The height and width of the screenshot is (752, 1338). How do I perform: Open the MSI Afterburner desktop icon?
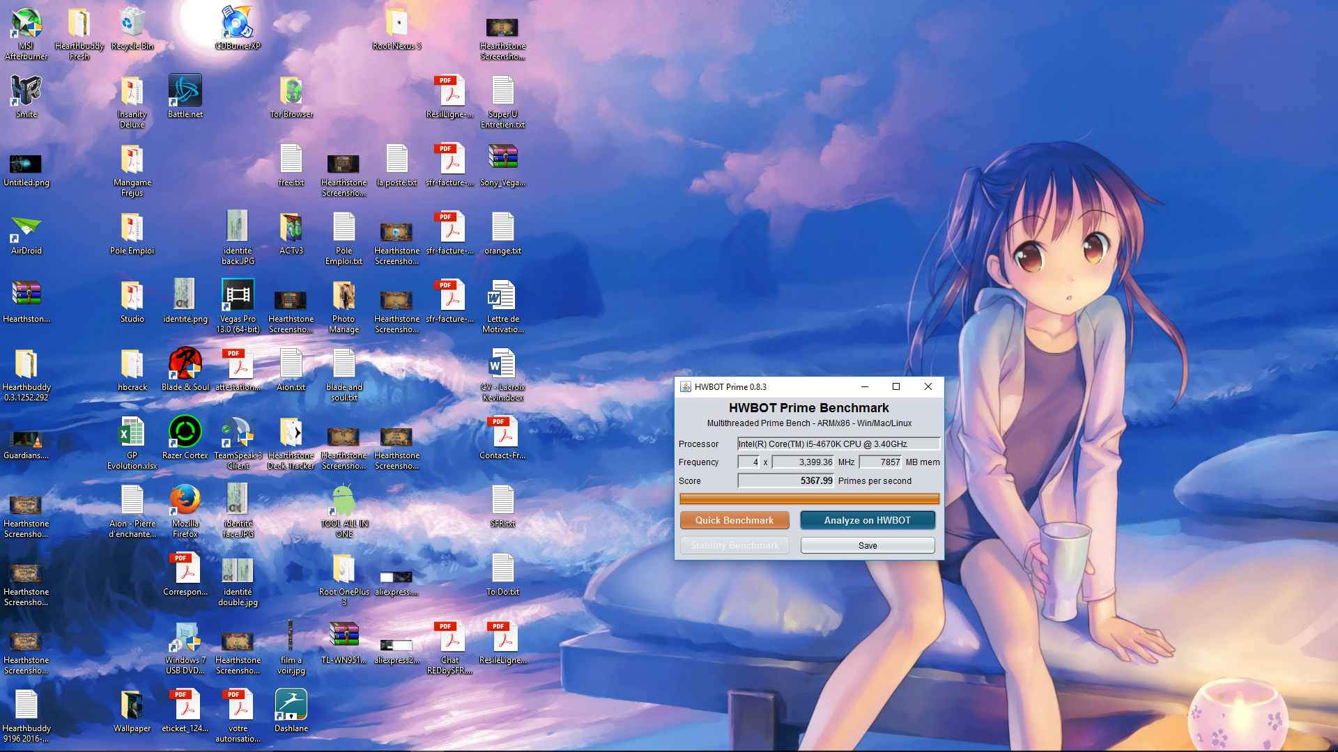(26, 33)
